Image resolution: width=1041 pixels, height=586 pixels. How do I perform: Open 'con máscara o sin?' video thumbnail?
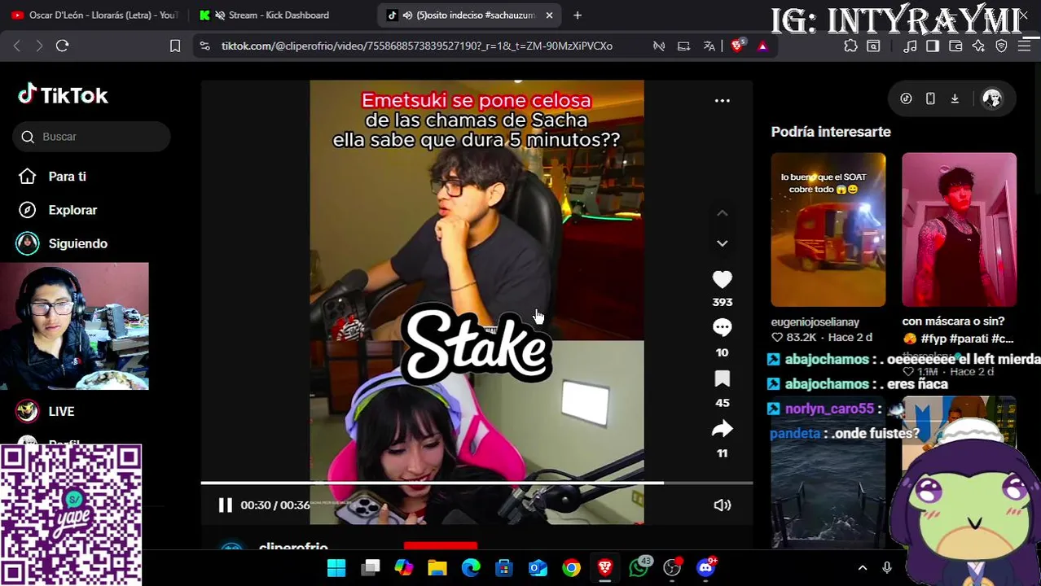pyautogui.click(x=959, y=230)
